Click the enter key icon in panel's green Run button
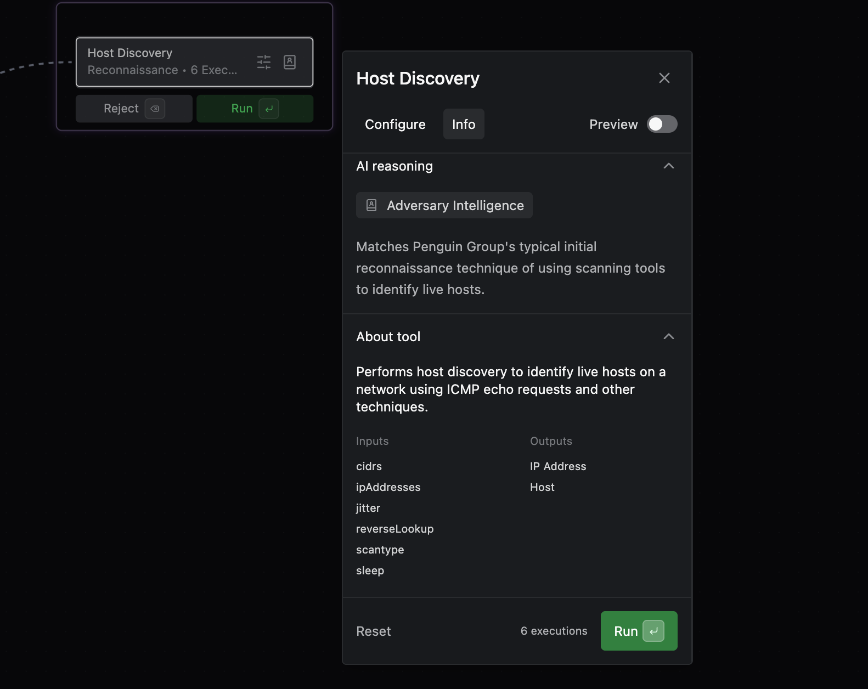This screenshot has width=868, height=689. (x=653, y=631)
